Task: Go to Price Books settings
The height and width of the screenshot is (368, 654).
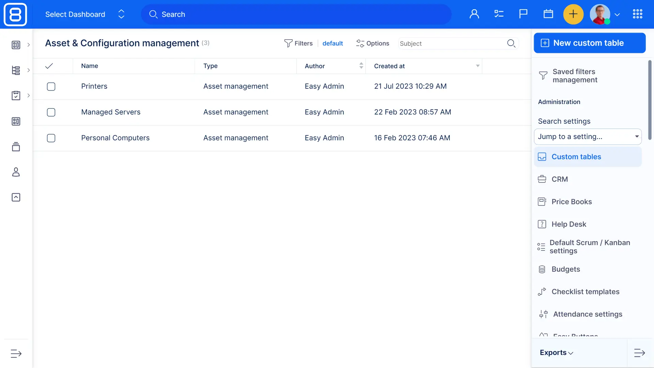Action: tap(572, 202)
